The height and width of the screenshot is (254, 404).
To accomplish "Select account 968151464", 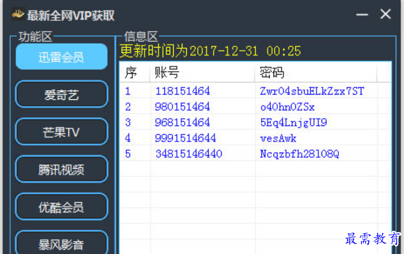I will (182, 122).
